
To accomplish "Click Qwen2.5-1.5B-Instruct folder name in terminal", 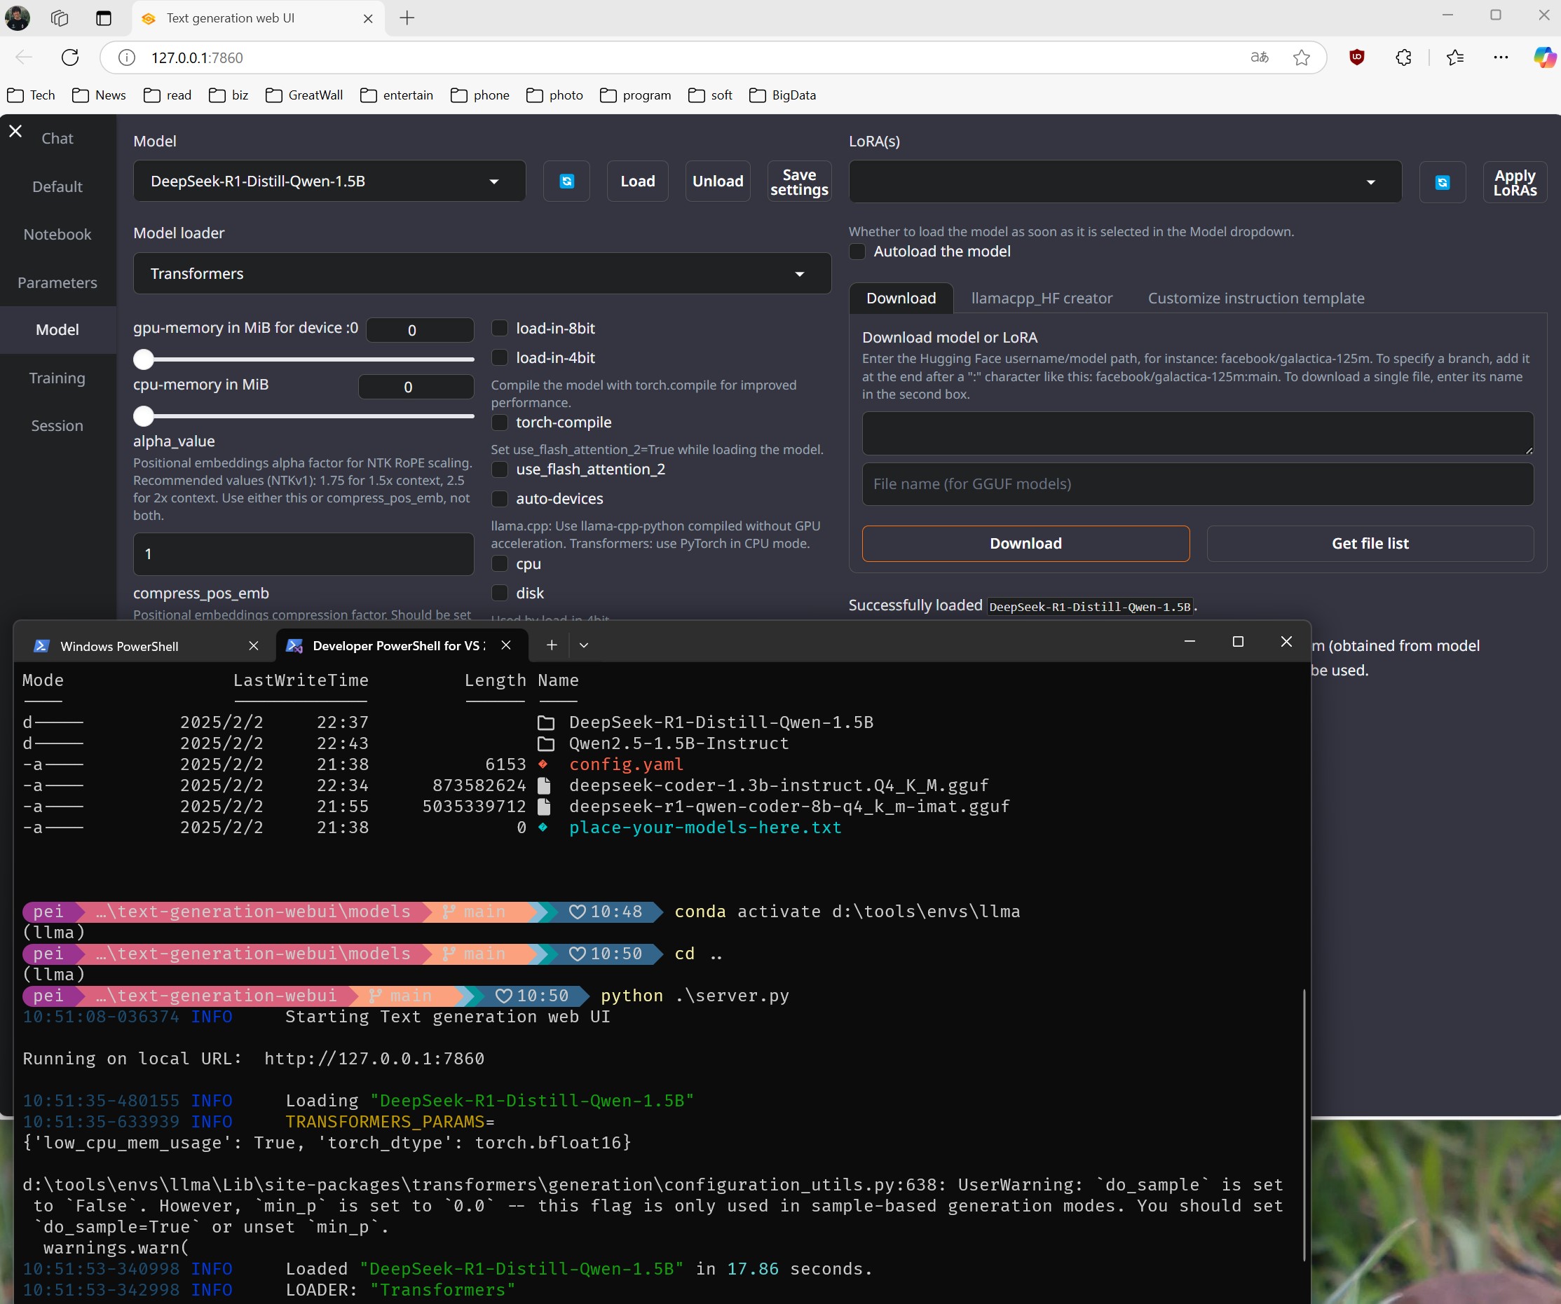I will tap(679, 743).
